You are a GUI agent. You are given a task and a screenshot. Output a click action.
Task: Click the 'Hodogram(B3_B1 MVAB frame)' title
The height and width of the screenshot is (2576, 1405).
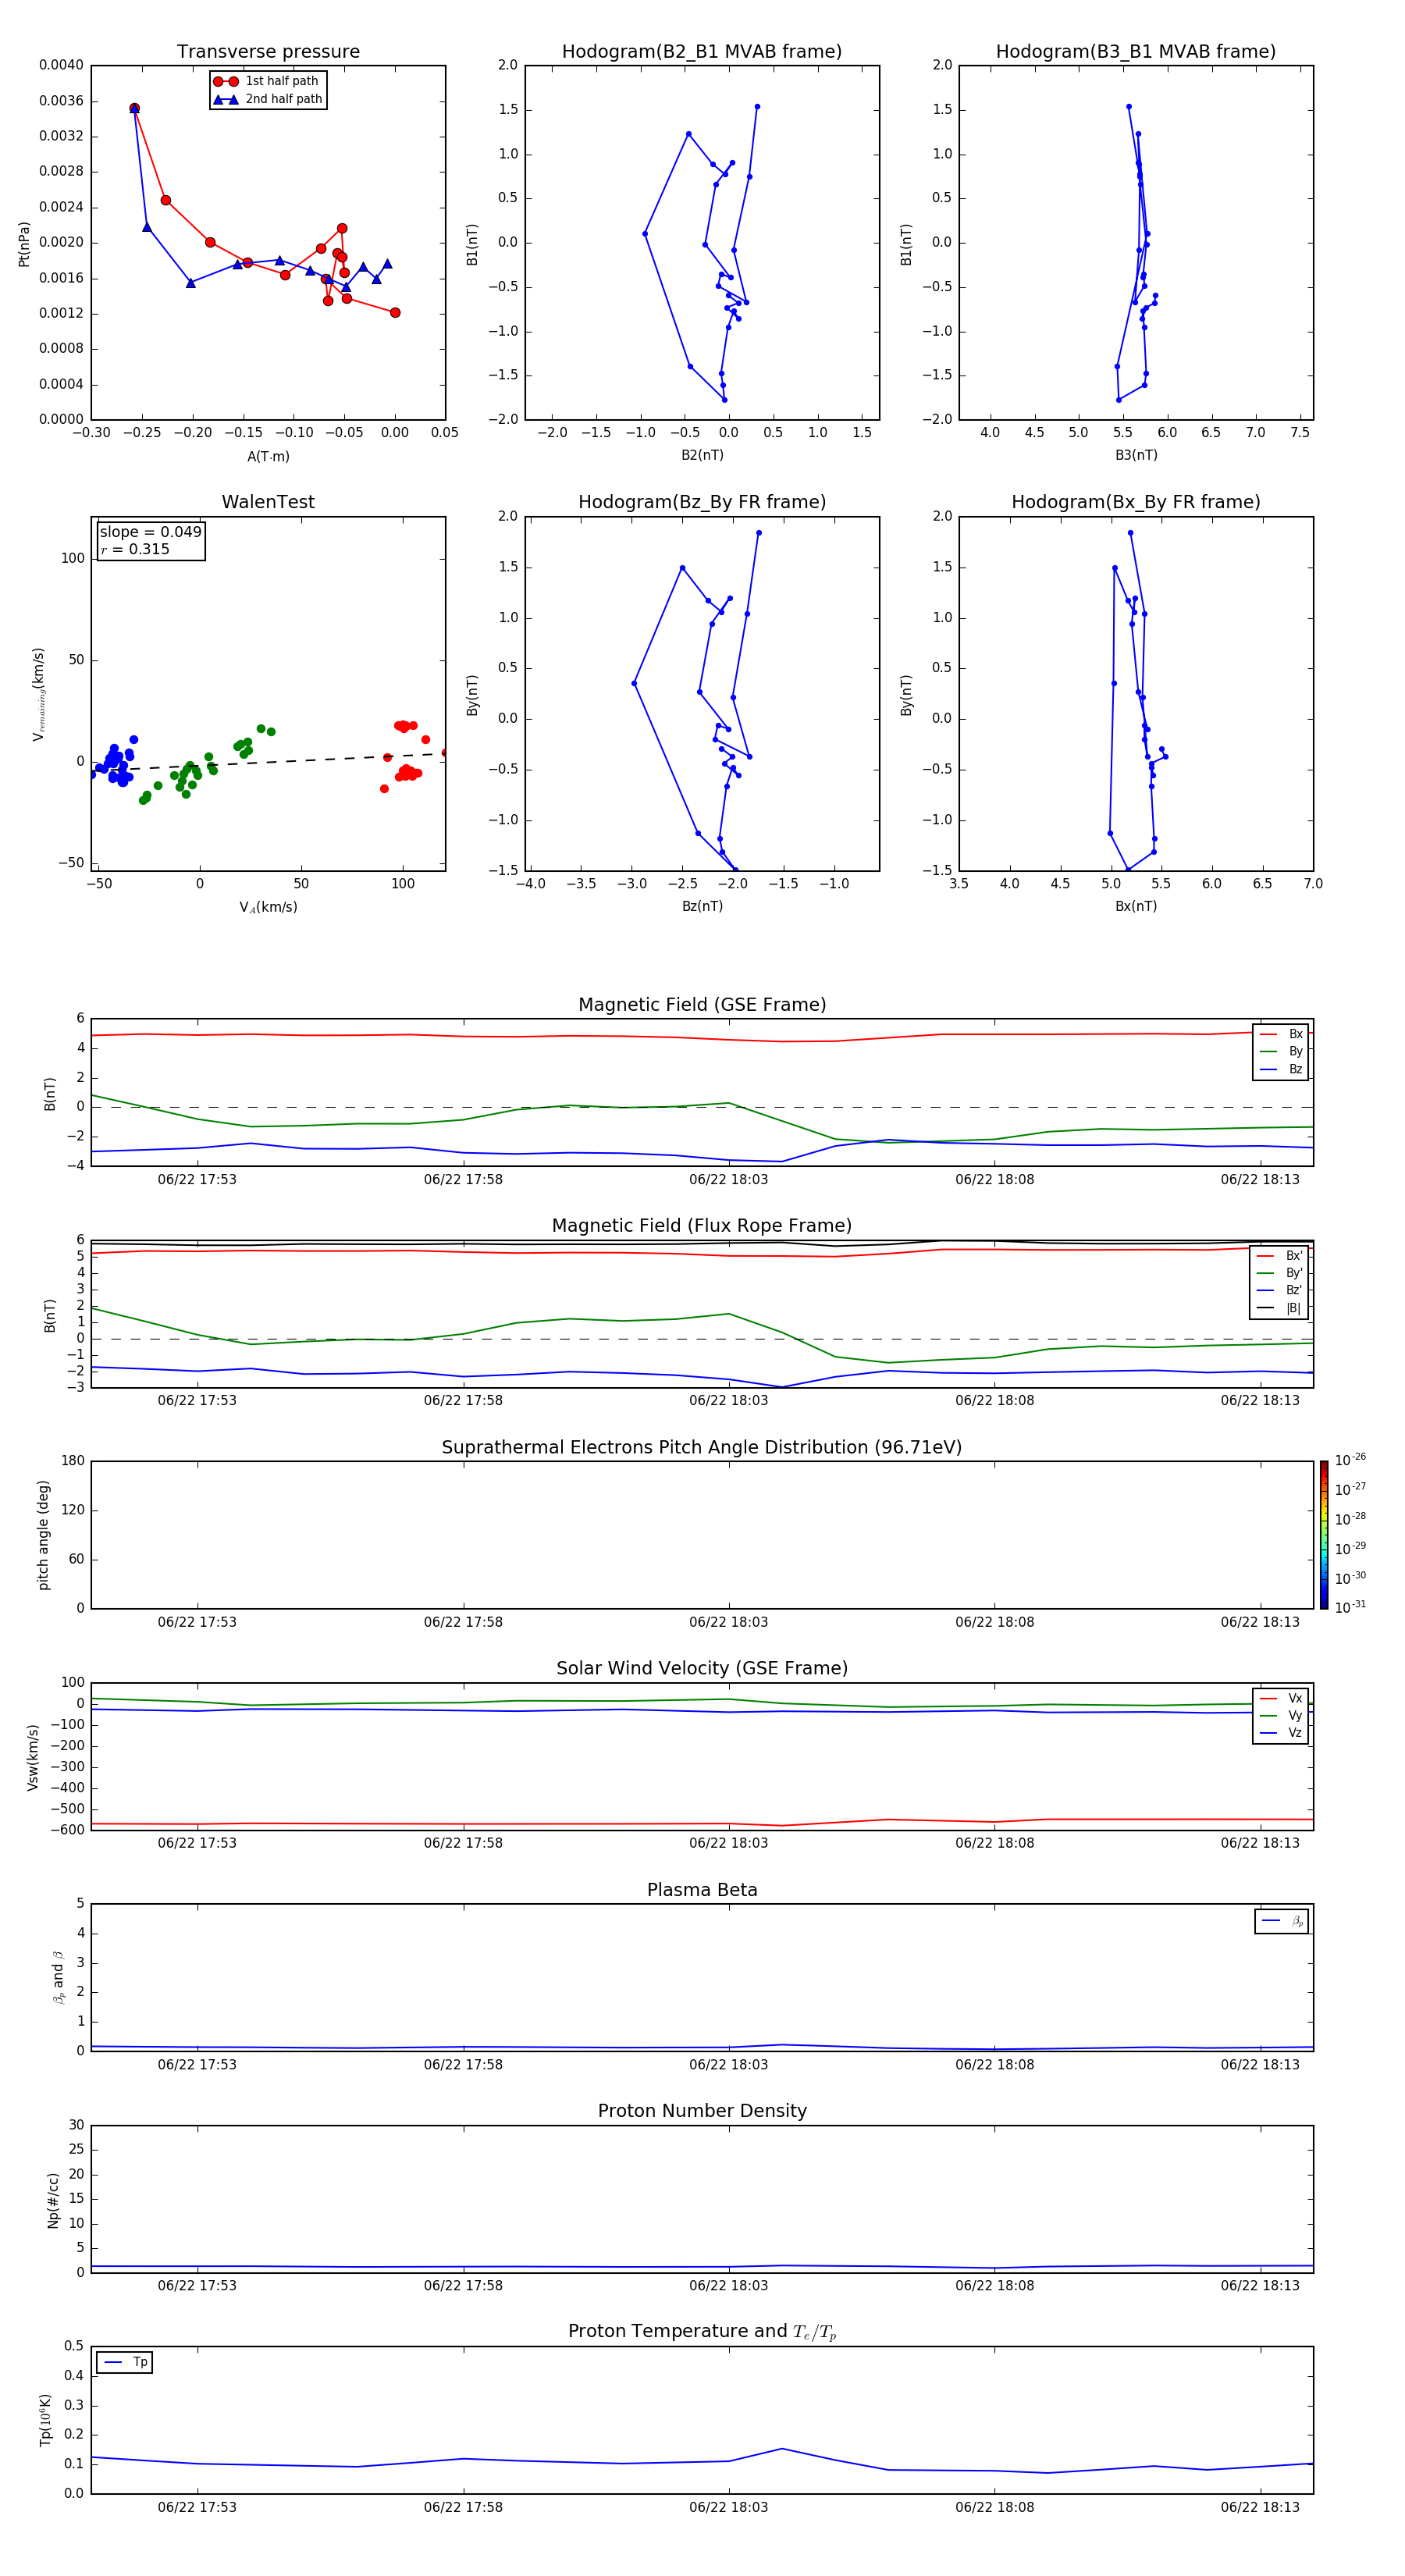[x=1136, y=52]
